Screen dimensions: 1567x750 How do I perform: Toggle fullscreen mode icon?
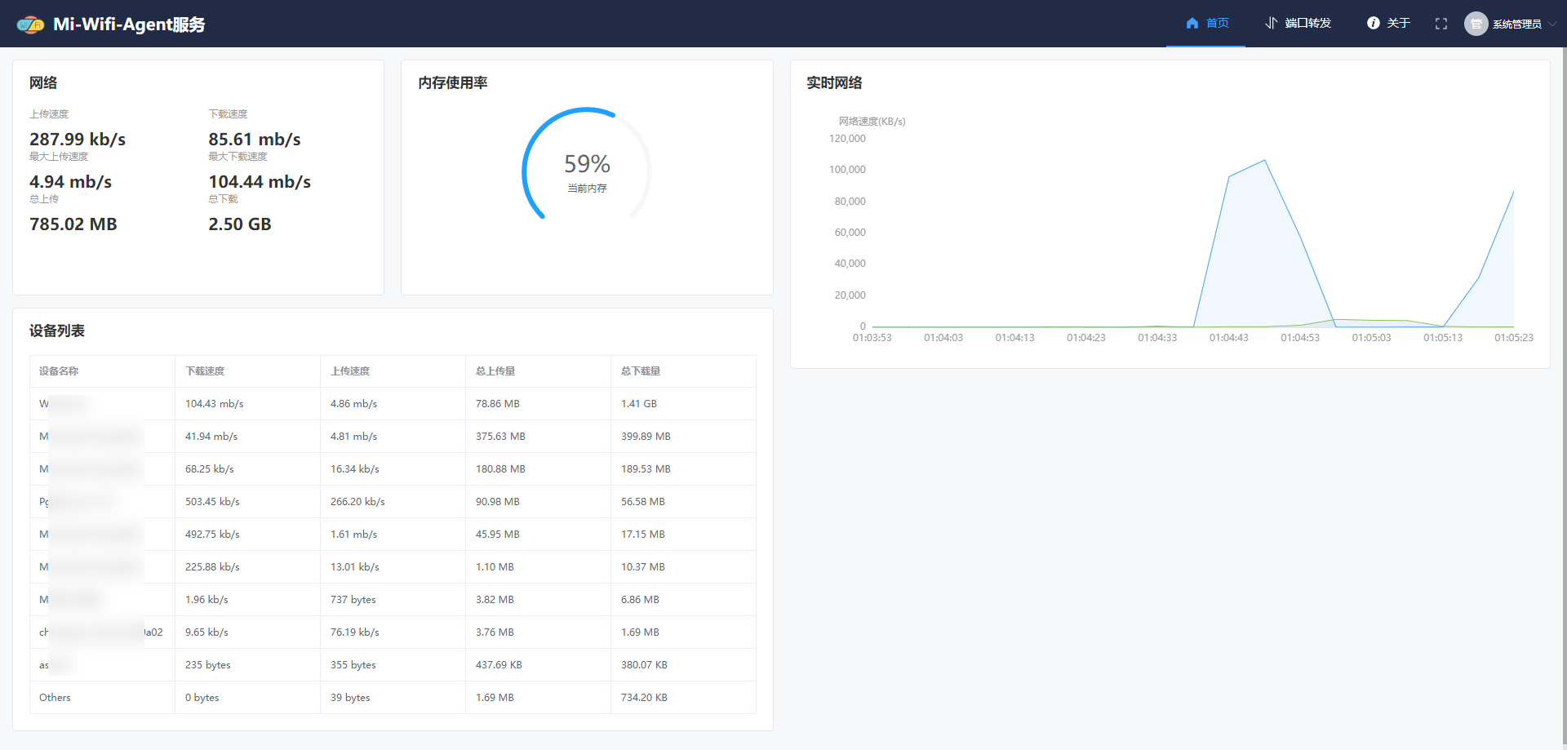click(1441, 24)
